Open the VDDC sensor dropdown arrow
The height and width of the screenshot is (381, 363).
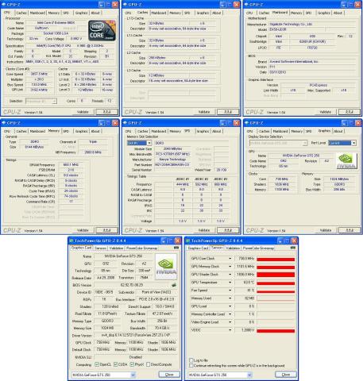pos(230,330)
